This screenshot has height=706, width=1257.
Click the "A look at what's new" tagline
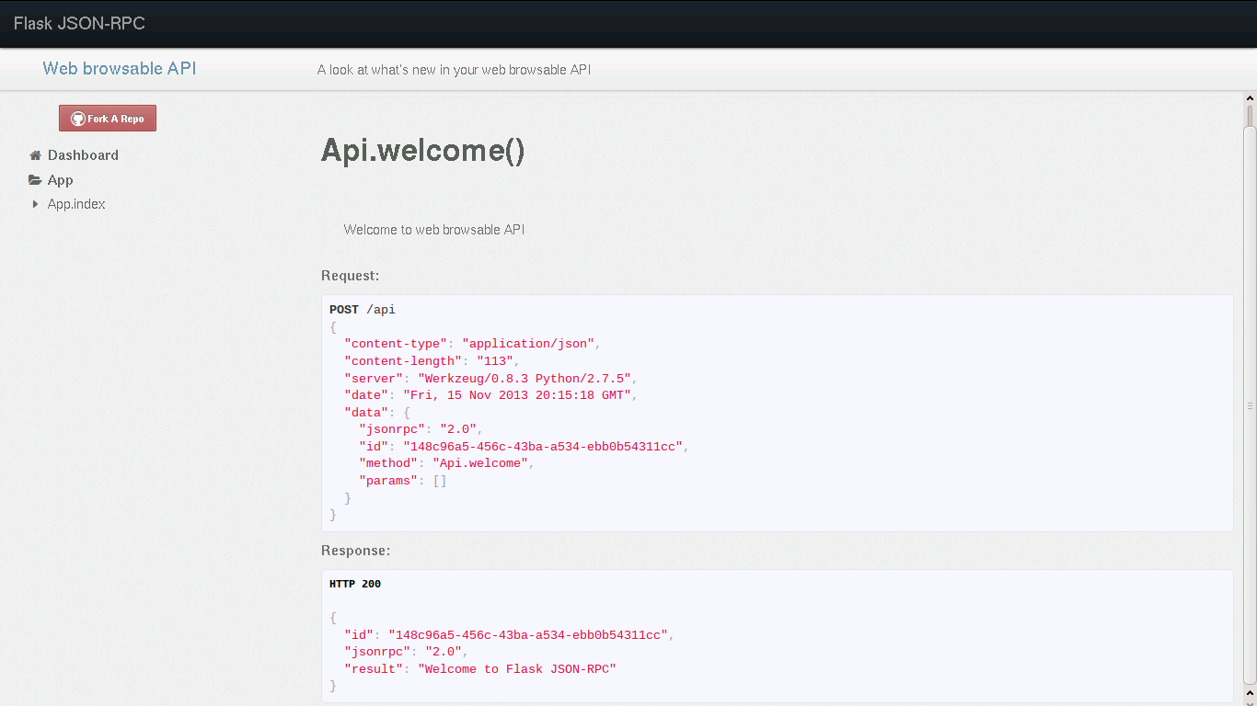454,70
